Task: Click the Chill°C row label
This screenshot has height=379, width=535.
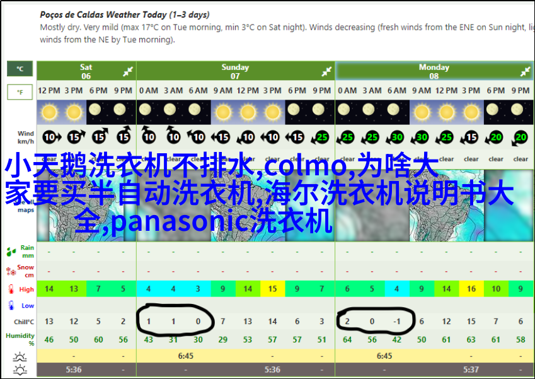Action: (24, 322)
